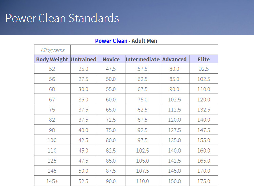Screen dimensions: 254x190
Task: Click Untrained value 42.5
Action: (x=83, y=140)
